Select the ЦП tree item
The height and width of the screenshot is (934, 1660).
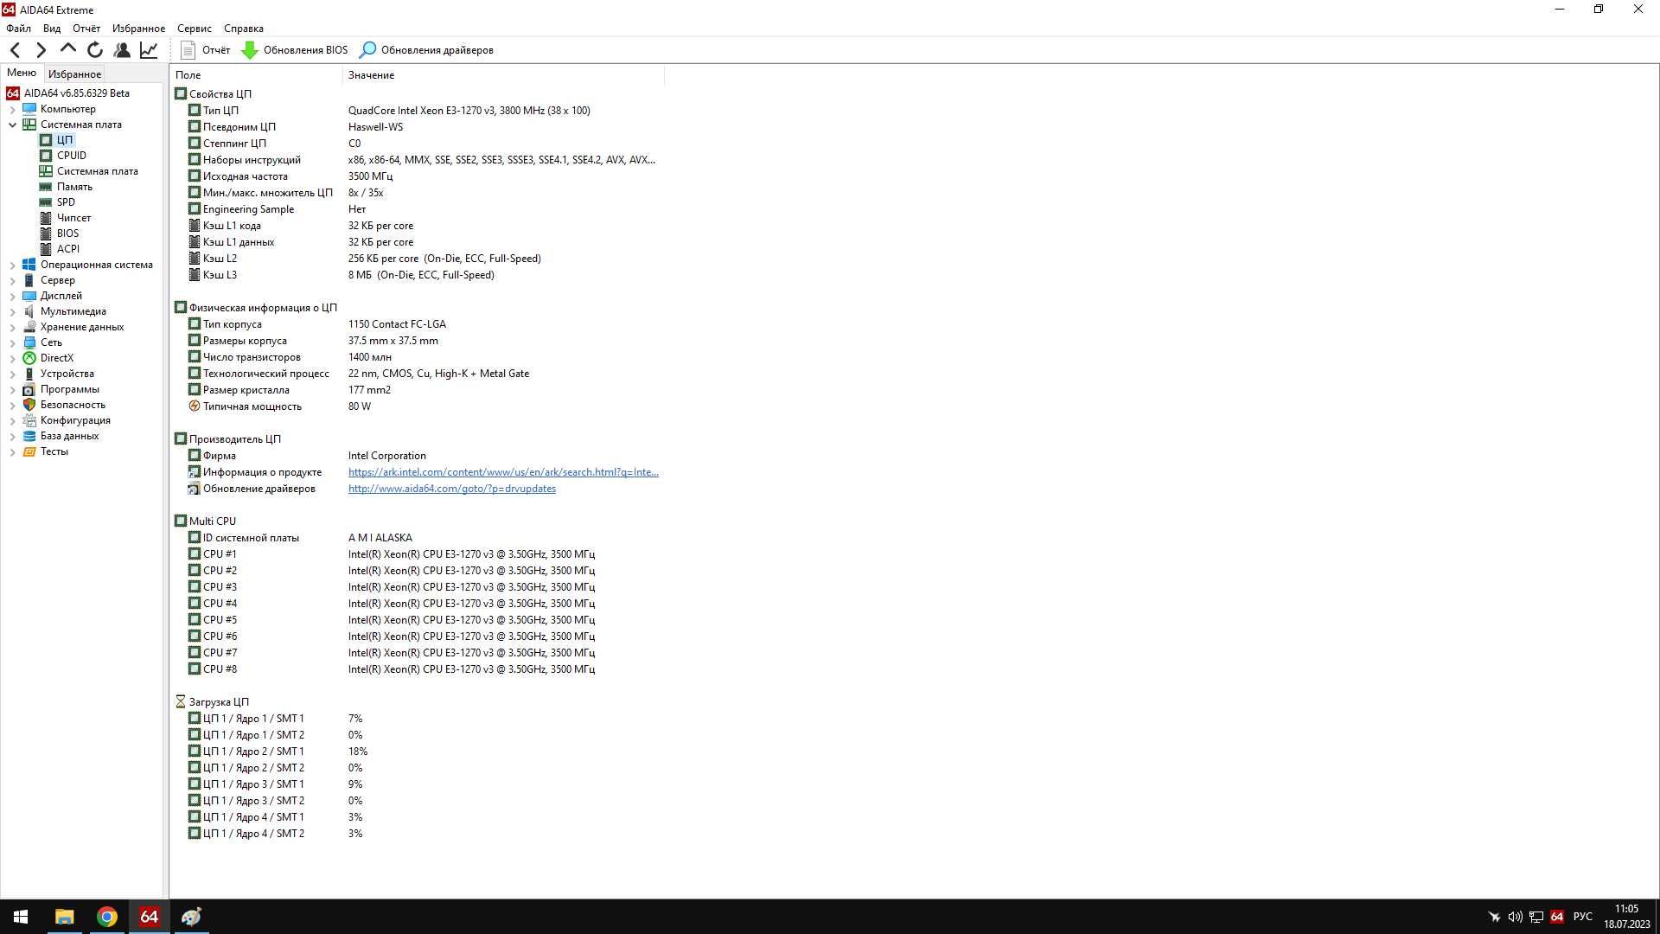pos(65,140)
